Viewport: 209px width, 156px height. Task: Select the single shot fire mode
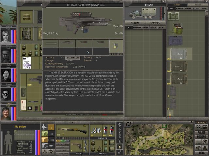tap(51, 127)
